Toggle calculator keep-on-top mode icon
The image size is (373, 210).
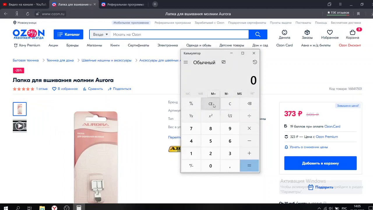point(224,62)
